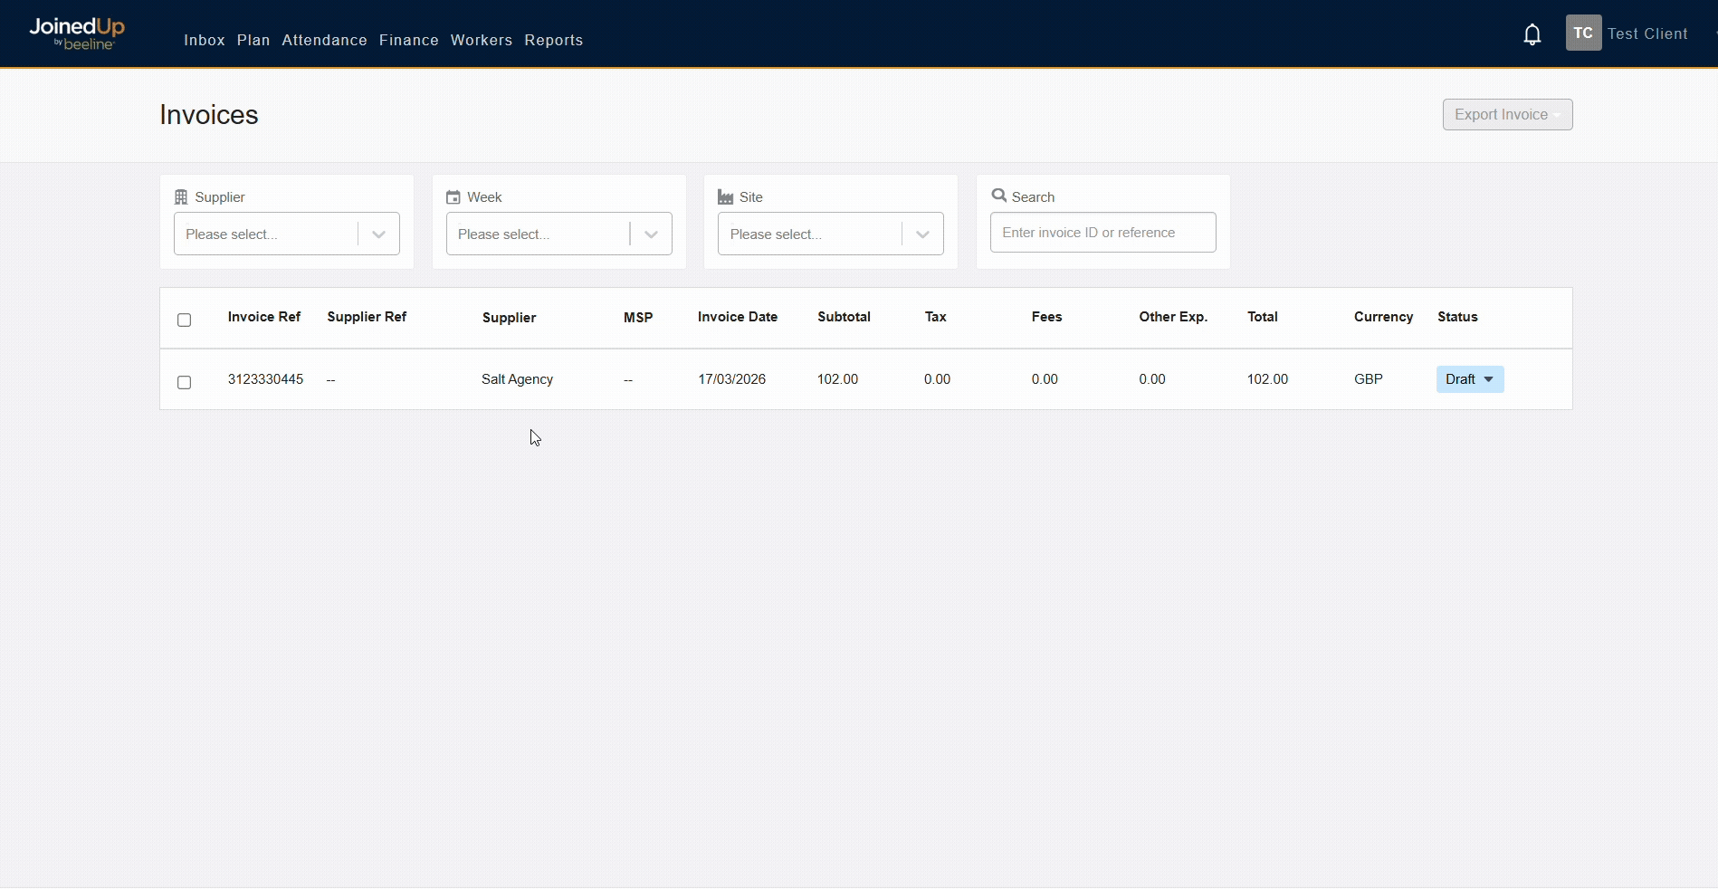Click the Export Invoice button

point(1506,115)
